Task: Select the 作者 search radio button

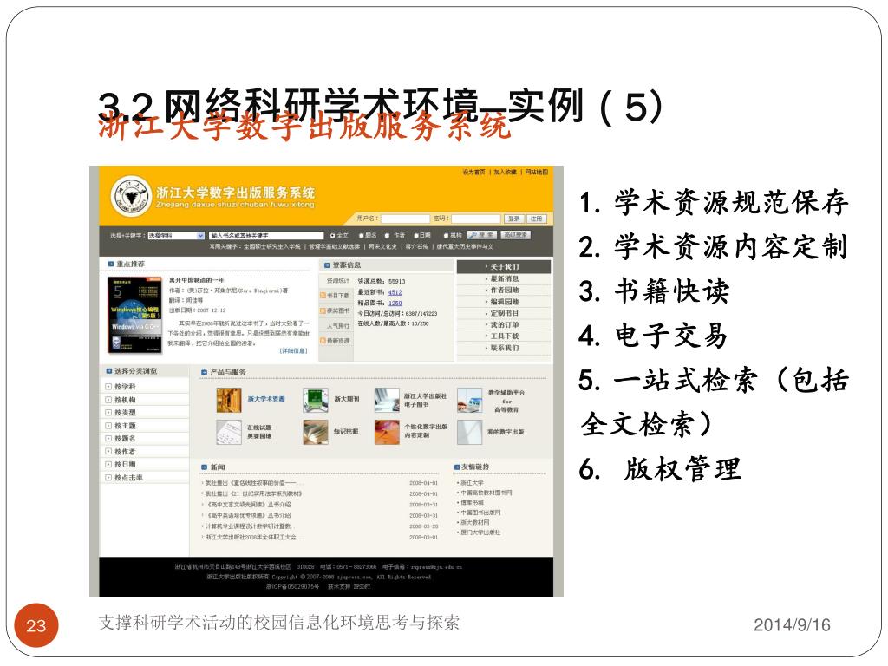Action: click(388, 236)
